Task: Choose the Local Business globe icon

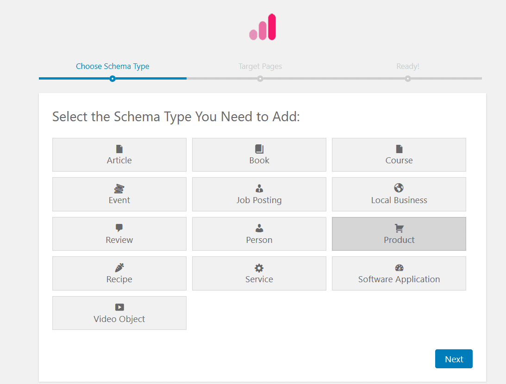Action: point(399,188)
